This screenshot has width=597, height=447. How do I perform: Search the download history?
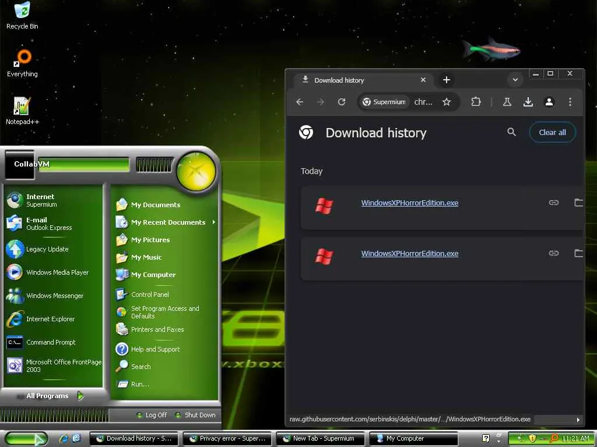(512, 132)
